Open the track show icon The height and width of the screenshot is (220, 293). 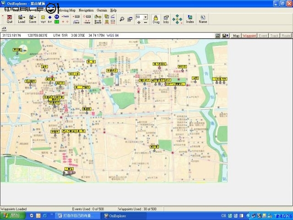click(76, 22)
